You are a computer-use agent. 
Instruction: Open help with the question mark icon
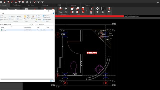[38, 2]
